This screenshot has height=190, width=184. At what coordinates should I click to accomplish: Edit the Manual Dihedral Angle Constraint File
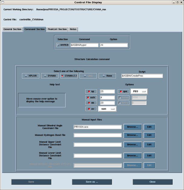(149, 127)
